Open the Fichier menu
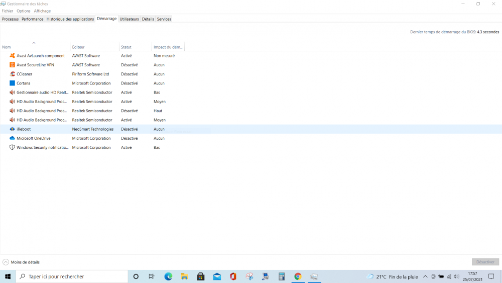The width and height of the screenshot is (502, 283). click(8, 11)
